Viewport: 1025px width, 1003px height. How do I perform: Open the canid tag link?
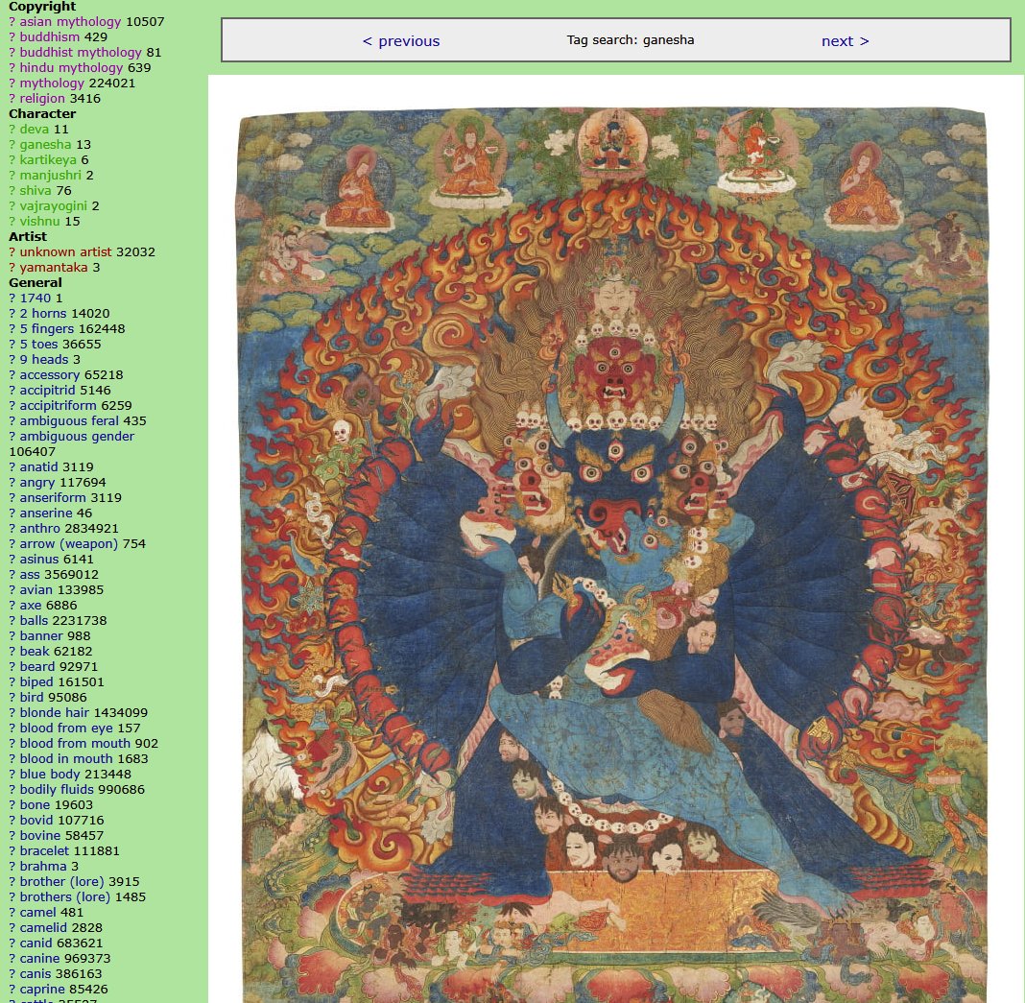[x=36, y=943]
